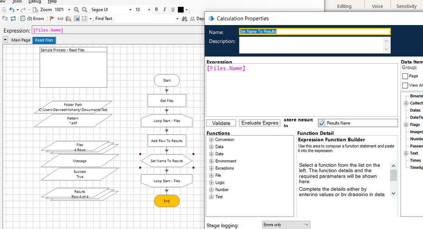Toggle Underline text formatting
This screenshot has height=229, width=423.
click(173, 9)
